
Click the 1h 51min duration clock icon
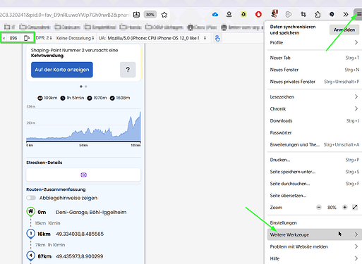(63, 98)
